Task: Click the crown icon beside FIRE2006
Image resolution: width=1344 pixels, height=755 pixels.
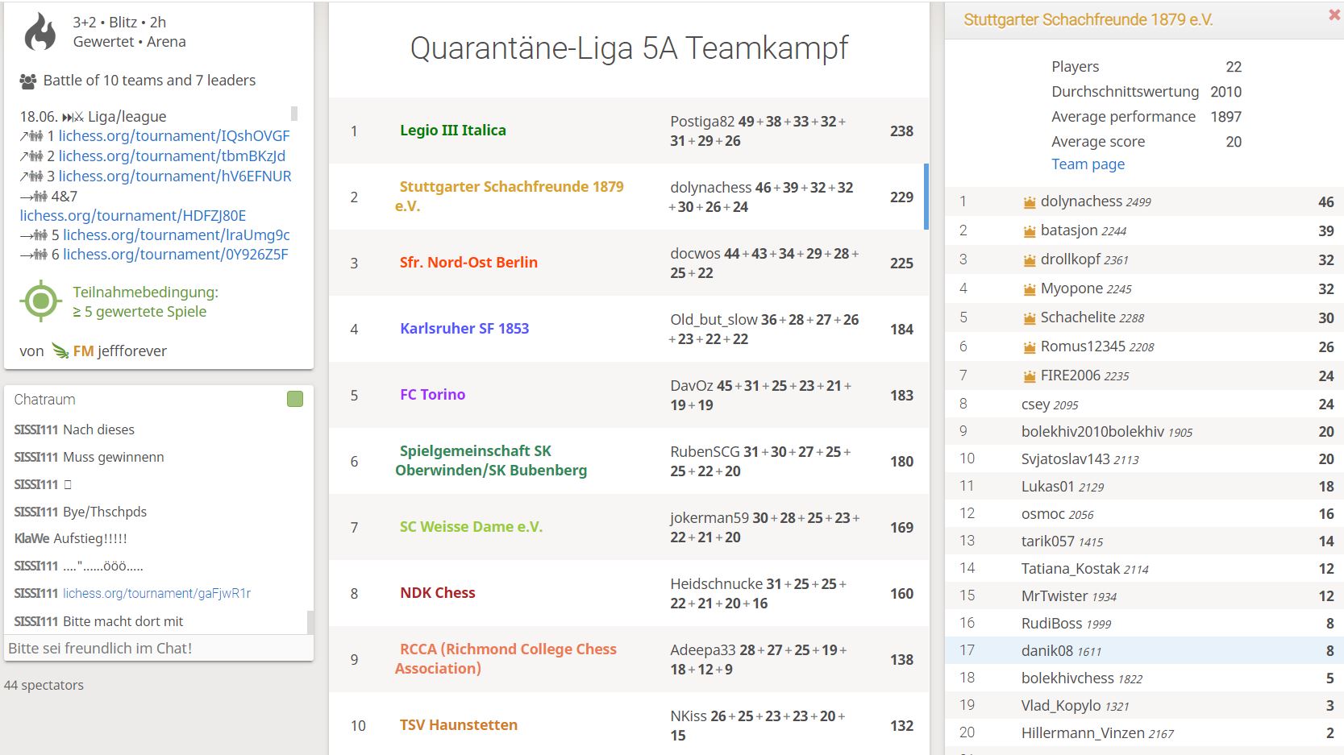Action: pos(1030,376)
